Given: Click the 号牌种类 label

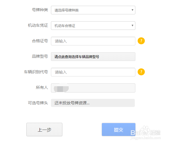Looking at the screenshot, I should coord(40,10).
